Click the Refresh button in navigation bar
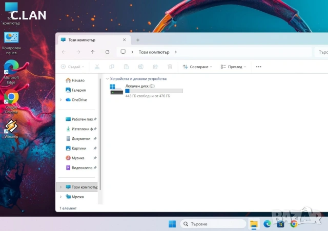This screenshot has height=231, width=328. click(107, 52)
